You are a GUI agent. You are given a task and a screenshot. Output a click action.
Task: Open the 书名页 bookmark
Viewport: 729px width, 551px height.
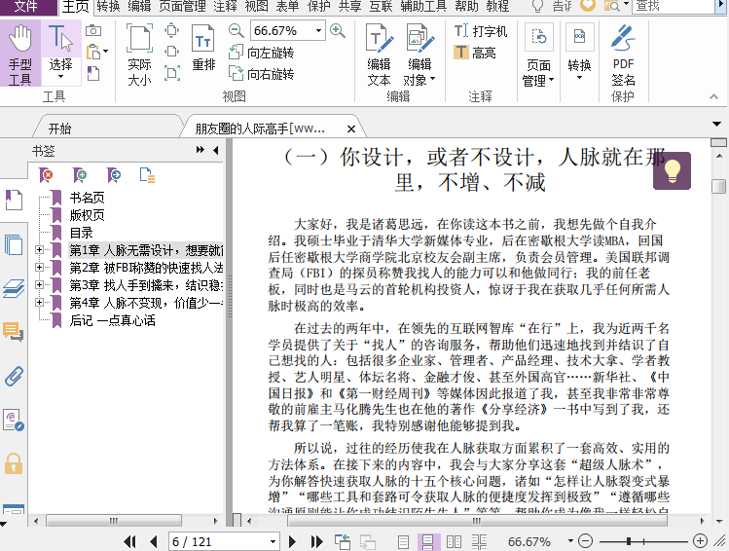coord(87,198)
